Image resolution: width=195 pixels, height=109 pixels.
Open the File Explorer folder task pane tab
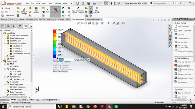(x=170, y=33)
